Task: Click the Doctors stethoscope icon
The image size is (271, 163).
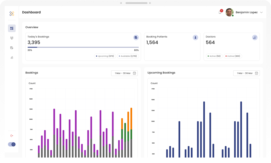Action: (255, 37)
